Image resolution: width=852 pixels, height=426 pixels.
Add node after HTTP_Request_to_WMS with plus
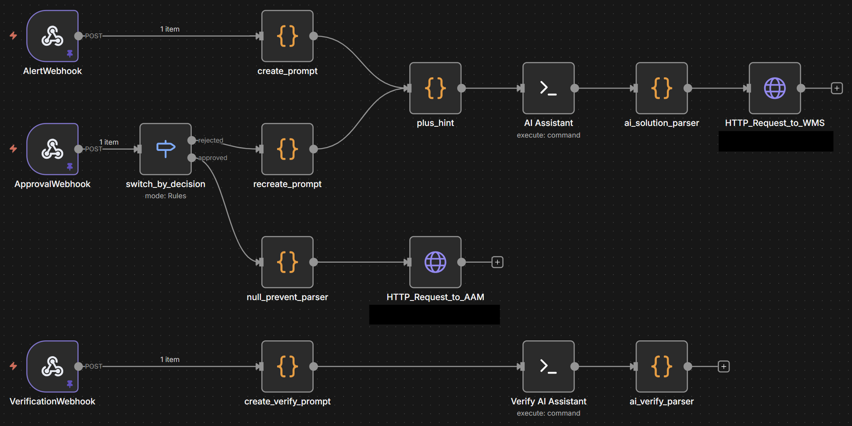click(x=837, y=88)
